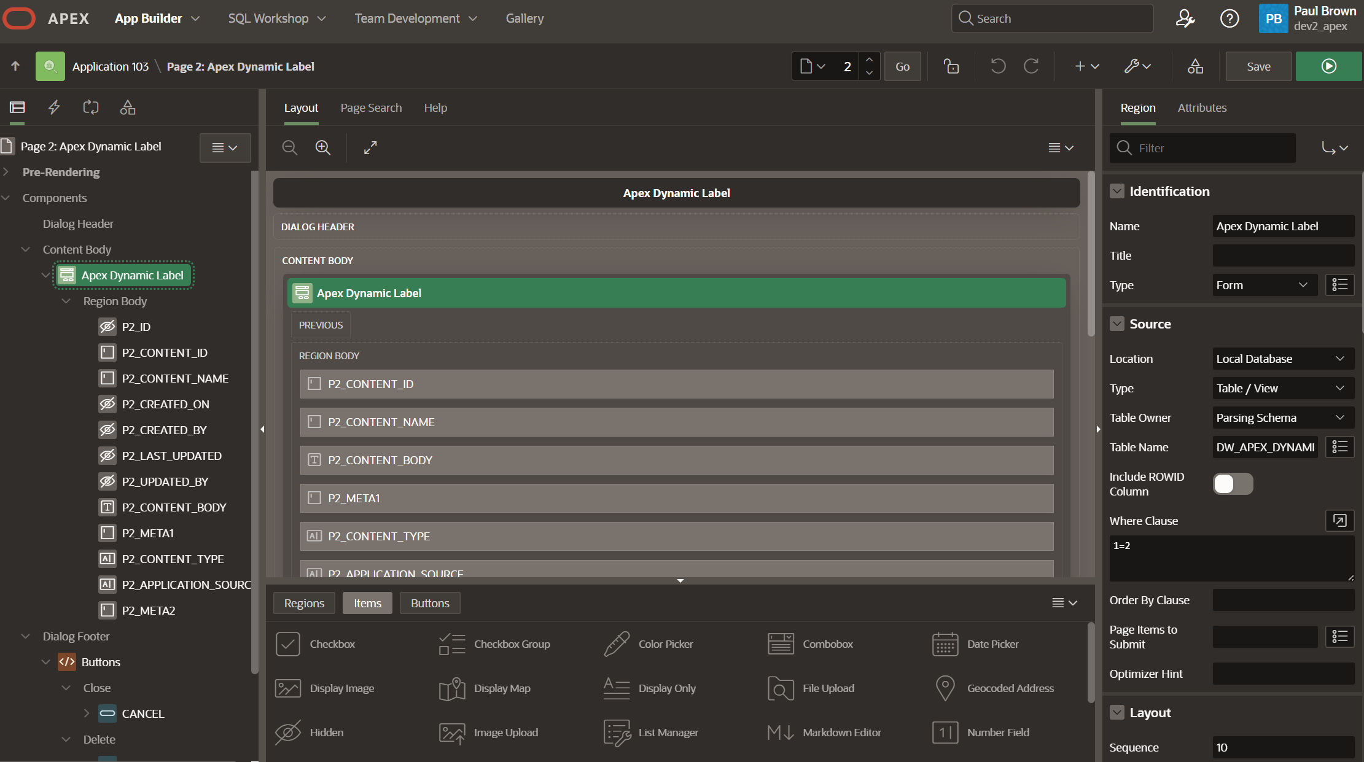Collapse the Identification section
The height and width of the screenshot is (762, 1364).
pyautogui.click(x=1117, y=192)
